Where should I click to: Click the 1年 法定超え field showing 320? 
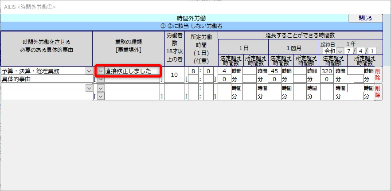[327, 71]
